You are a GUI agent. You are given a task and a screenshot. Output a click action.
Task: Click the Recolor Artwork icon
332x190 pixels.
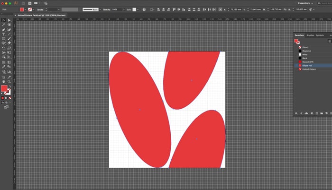click(x=144, y=9)
